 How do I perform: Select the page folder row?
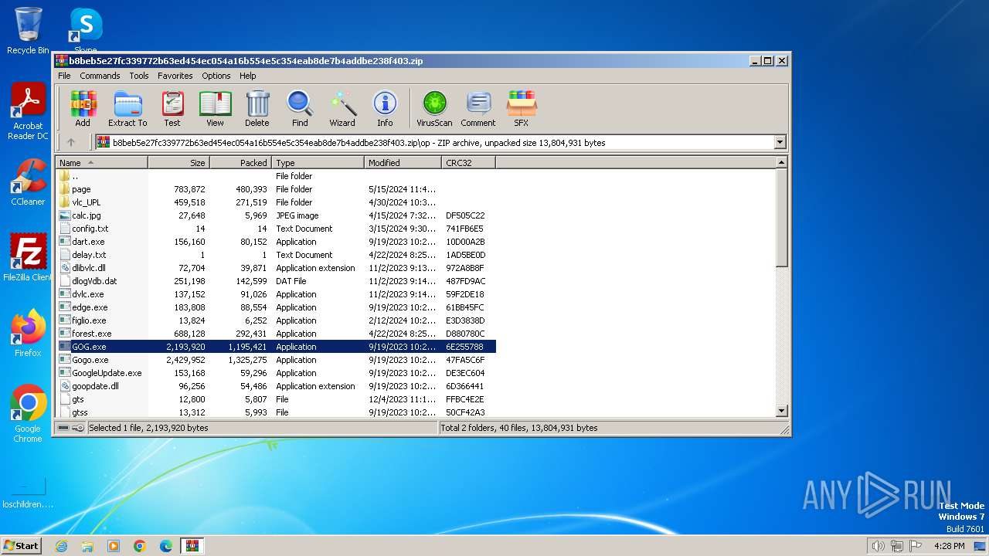tap(276, 189)
